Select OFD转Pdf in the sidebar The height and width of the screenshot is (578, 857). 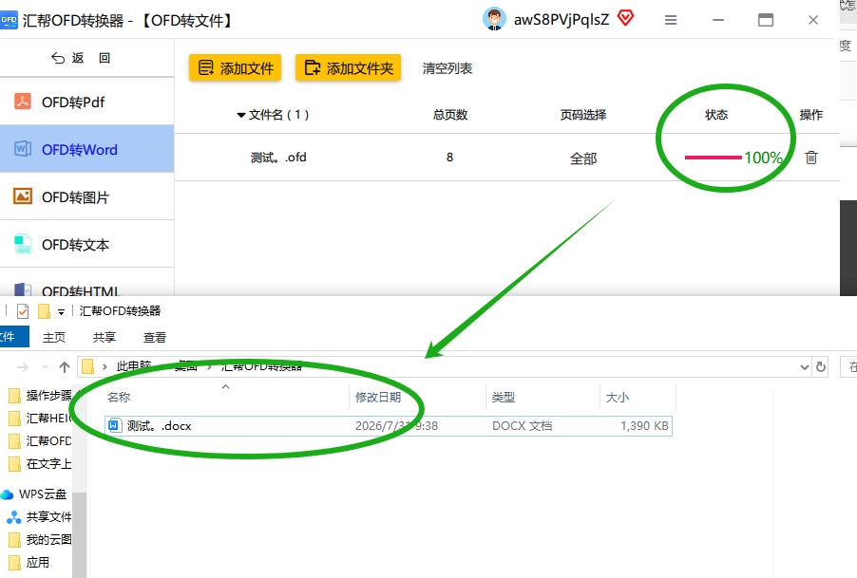[86, 102]
